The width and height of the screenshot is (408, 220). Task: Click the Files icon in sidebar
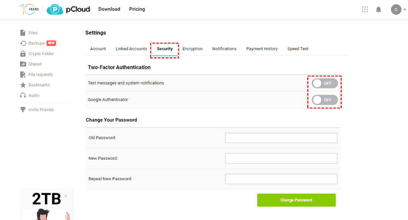click(23, 33)
